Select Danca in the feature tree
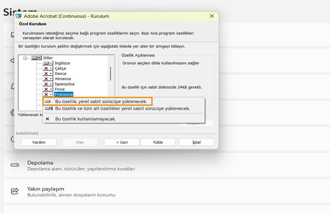Viewport: 330px width, 213px height. [x=61, y=74]
